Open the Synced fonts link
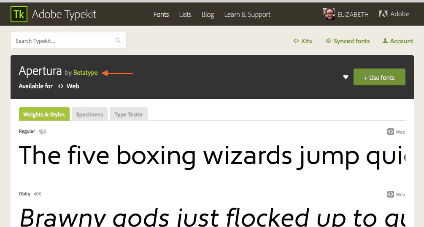The height and width of the screenshot is (227, 424). click(x=351, y=41)
